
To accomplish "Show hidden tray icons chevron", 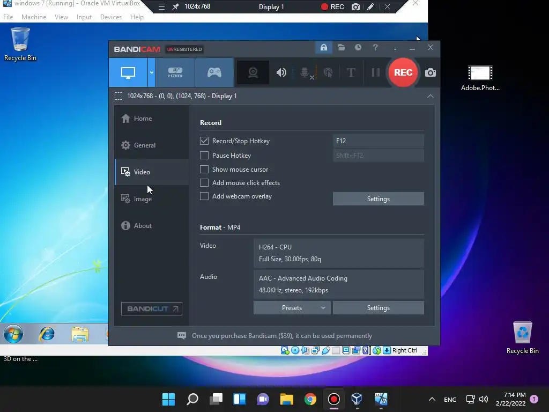I will (x=432, y=399).
